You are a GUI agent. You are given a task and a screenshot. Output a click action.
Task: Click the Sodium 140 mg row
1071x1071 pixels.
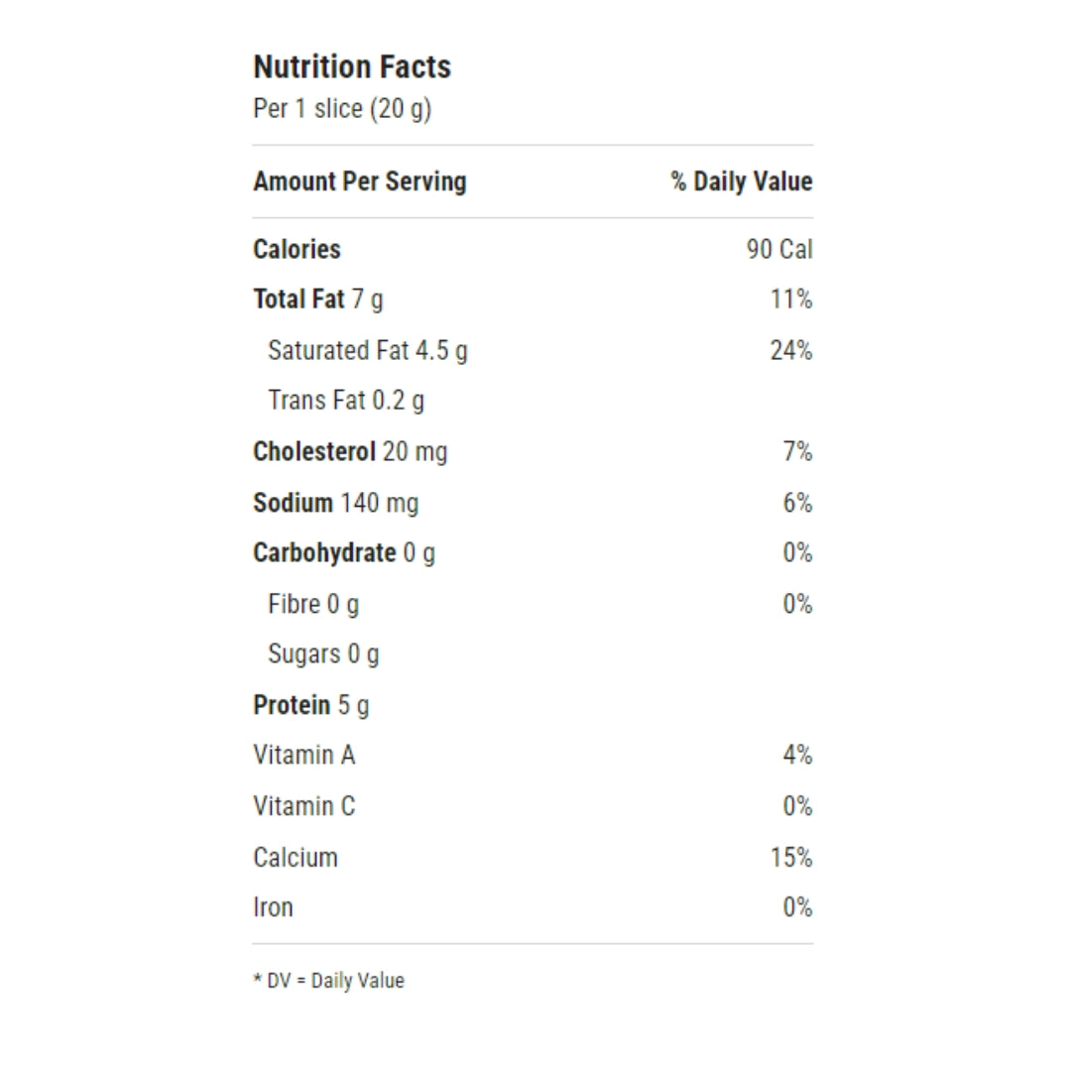click(533, 504)
